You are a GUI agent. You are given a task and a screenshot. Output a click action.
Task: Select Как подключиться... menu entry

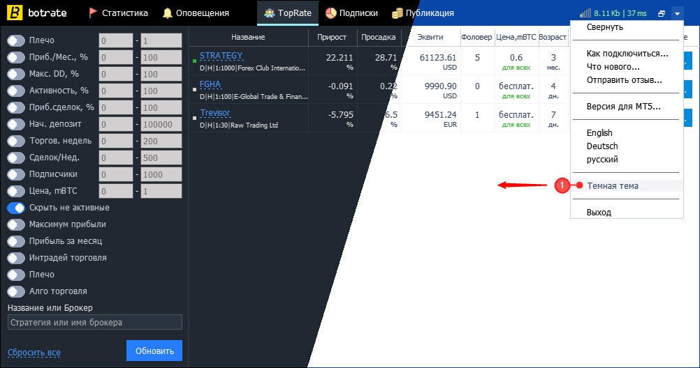(x=627, y=54)
